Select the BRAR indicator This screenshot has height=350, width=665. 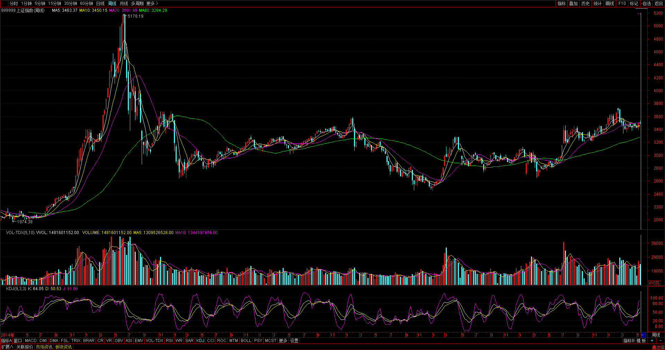click(89, 341)
